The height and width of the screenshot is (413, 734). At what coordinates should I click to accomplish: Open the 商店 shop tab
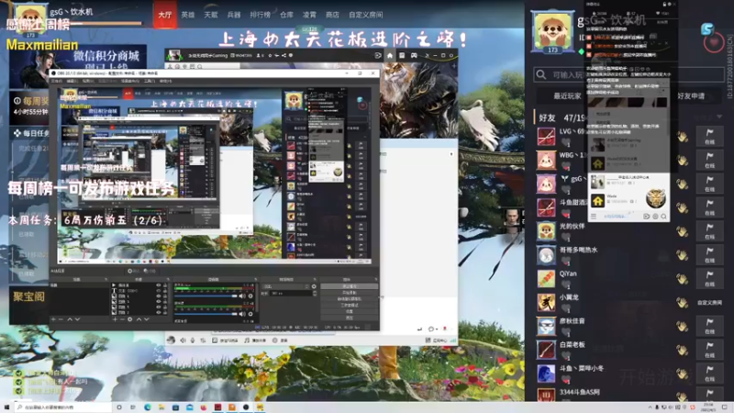tap(332, 15)
